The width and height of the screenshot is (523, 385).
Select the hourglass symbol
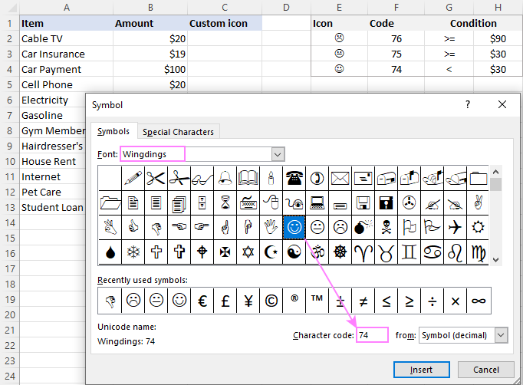(225, 202)
